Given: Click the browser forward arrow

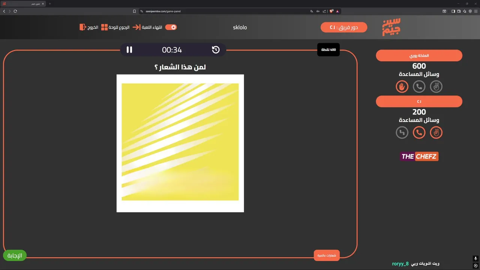Looking at the screenshot, I should pyautogui.click(x=10, y=11).
